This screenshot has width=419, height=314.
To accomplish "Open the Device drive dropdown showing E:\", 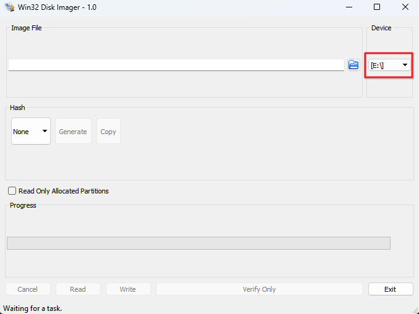I will [389, 65].
